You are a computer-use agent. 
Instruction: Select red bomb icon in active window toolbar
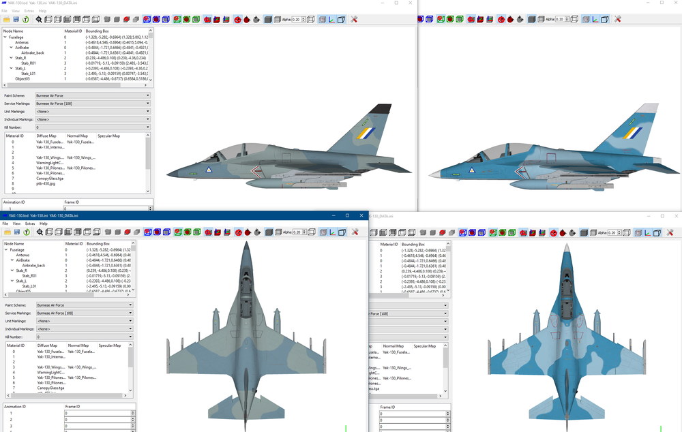tap(248, 232)
